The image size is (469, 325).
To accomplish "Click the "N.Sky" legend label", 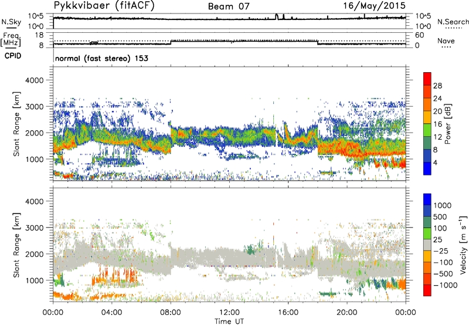I will (11, 22).
